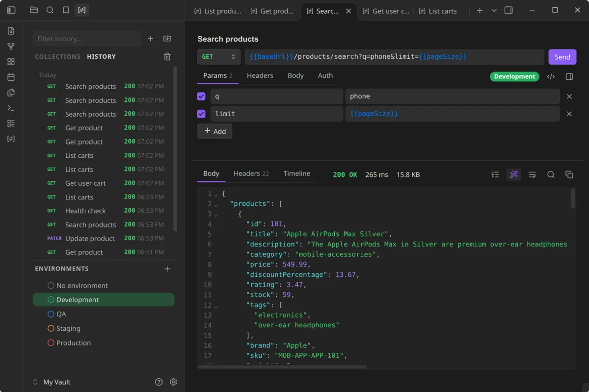Click the import icon beside filter field
The width and height of the screenshot is (589, 392).
[167, 39]
